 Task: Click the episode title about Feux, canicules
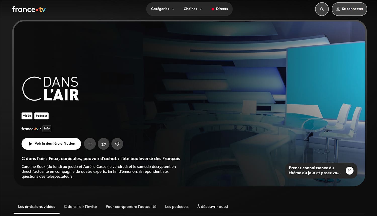click(101, 159)
